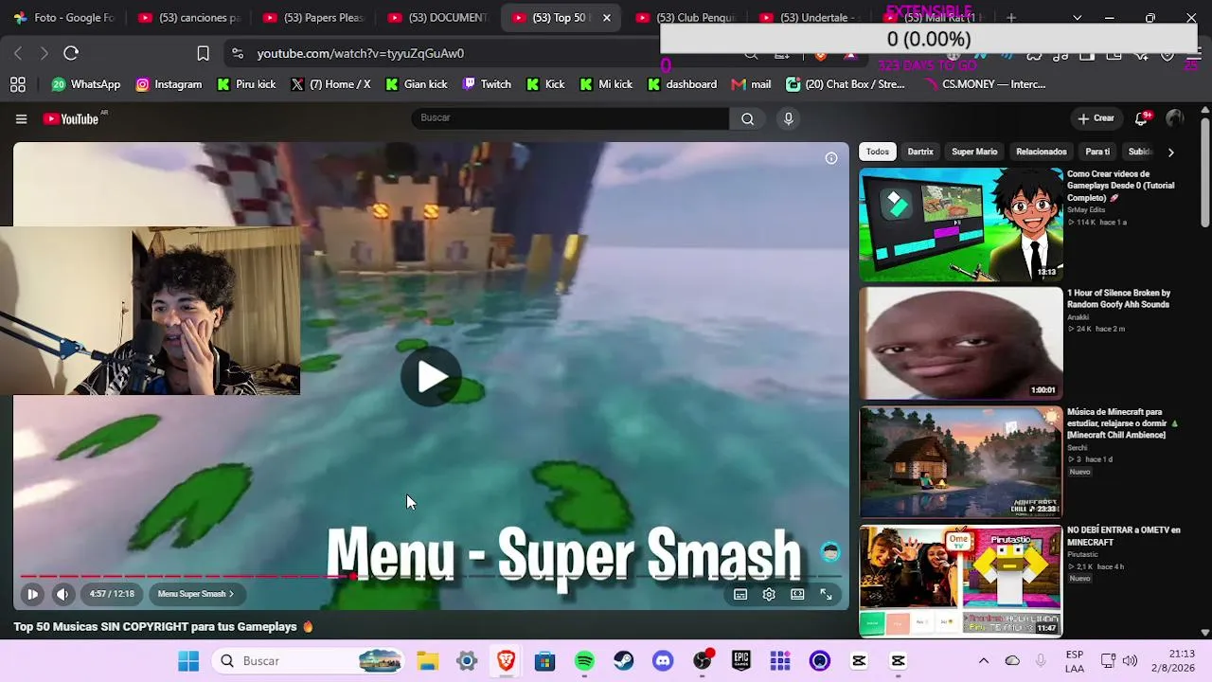This screenshot has width=1212, height=682.
Task: Open 'Como Crear videos de Gameplays' title
Action: pos(1121,186)
